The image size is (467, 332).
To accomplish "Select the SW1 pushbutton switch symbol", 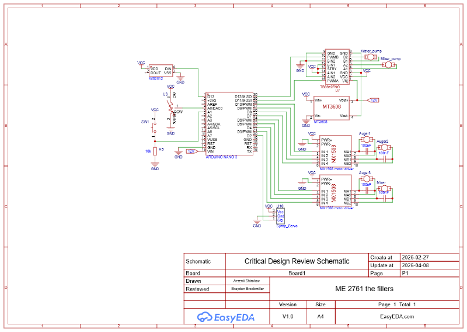I will [x=154, y=127].
